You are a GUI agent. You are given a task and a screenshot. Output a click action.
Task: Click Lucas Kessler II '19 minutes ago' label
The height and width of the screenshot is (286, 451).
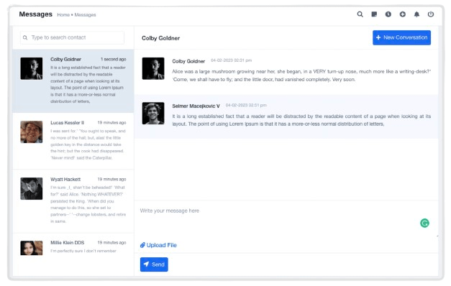111,123
